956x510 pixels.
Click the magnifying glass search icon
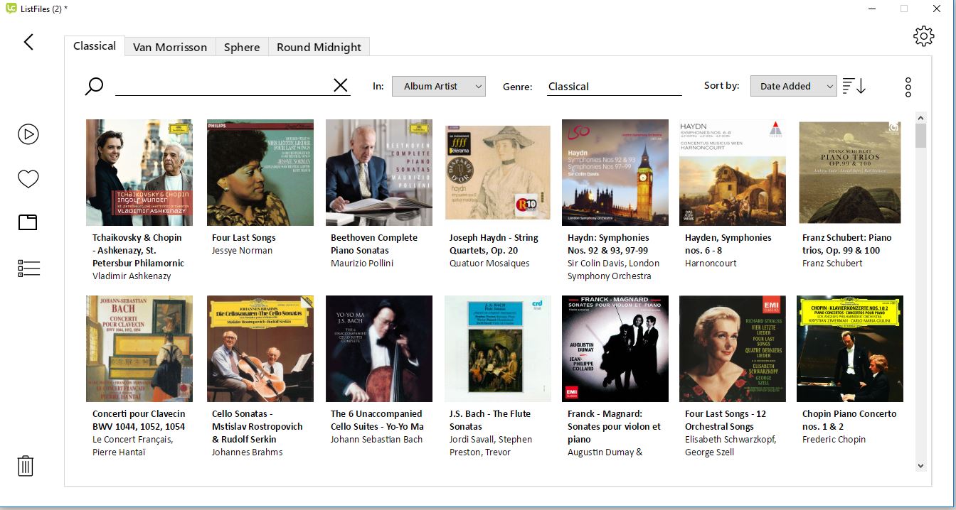click(94, 87)
